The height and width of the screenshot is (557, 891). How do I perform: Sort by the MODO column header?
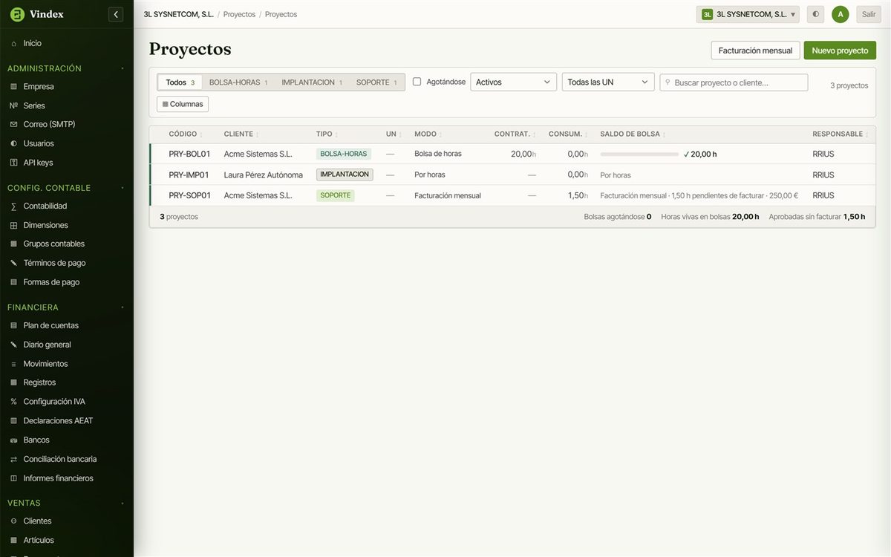(428, 134)
